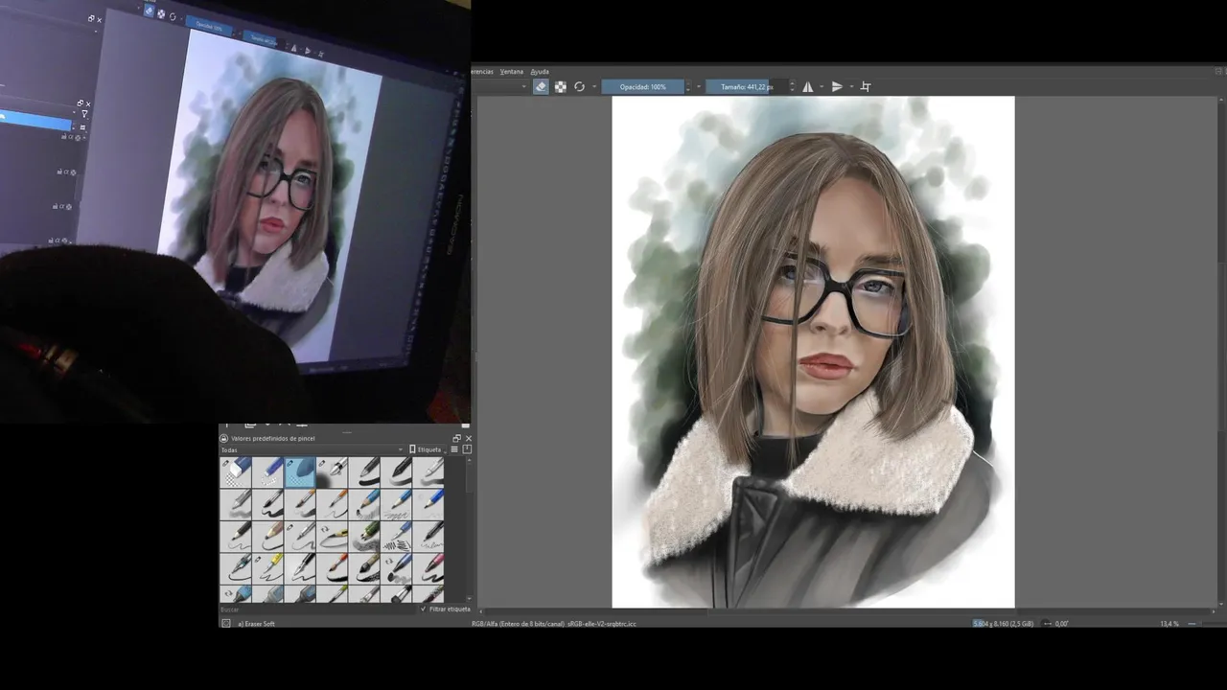Reload the original brush preset
Image resolution: width=1227 pixels, height=690 pixels.
click(x=579, y=86)
